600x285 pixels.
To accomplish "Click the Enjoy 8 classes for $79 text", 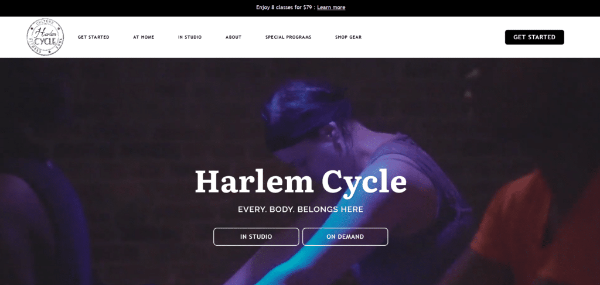I will [285, 7].
